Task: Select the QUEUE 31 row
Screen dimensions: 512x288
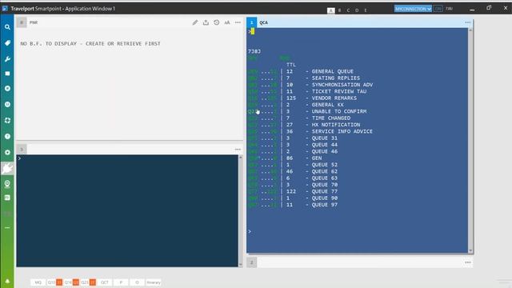Action: coord(293,138)
